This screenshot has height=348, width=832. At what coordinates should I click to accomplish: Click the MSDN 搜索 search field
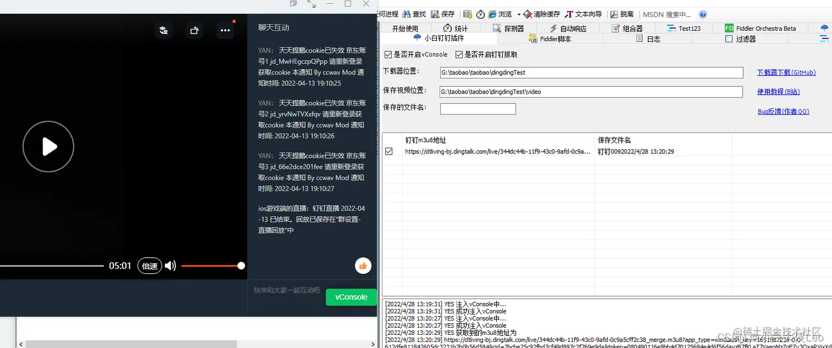[667, 14]
